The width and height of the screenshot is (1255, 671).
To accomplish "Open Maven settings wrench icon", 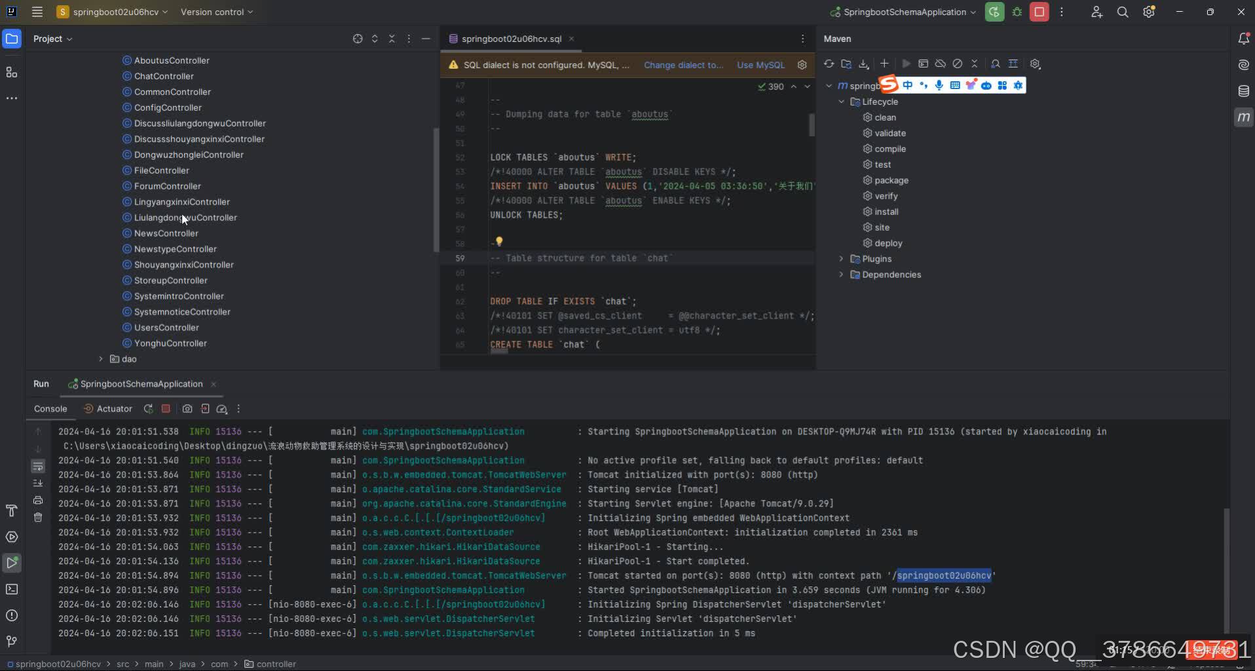I will (1035, 64).
